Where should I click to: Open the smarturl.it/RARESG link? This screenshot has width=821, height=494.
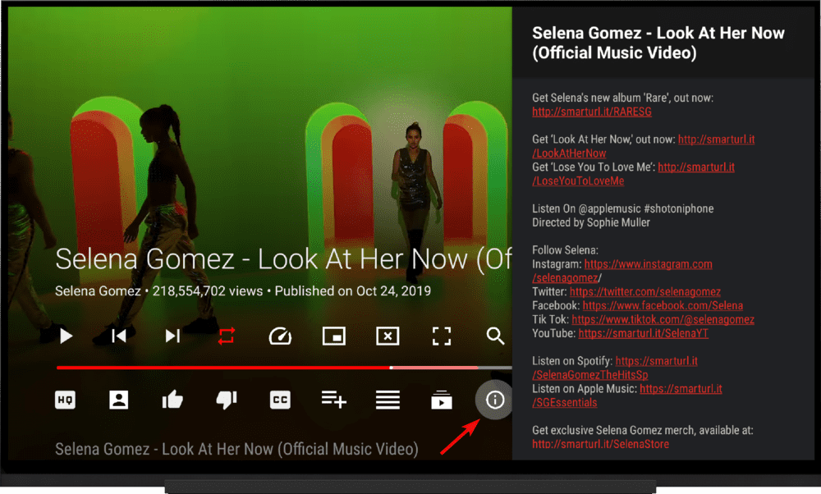point(592,112)
